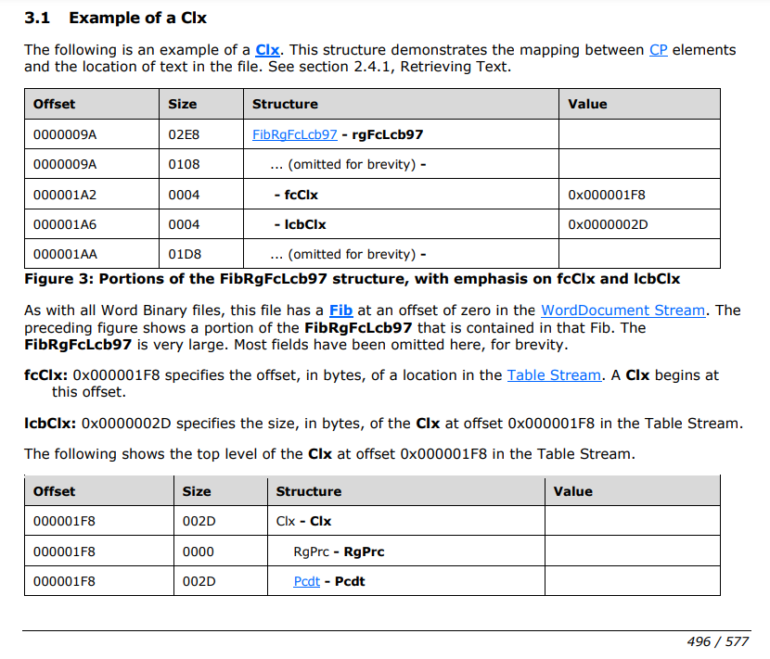Viewport: 770px width, 659px height.
Task: Follow the CP link in intro paragraph
Action: (658, 50)
